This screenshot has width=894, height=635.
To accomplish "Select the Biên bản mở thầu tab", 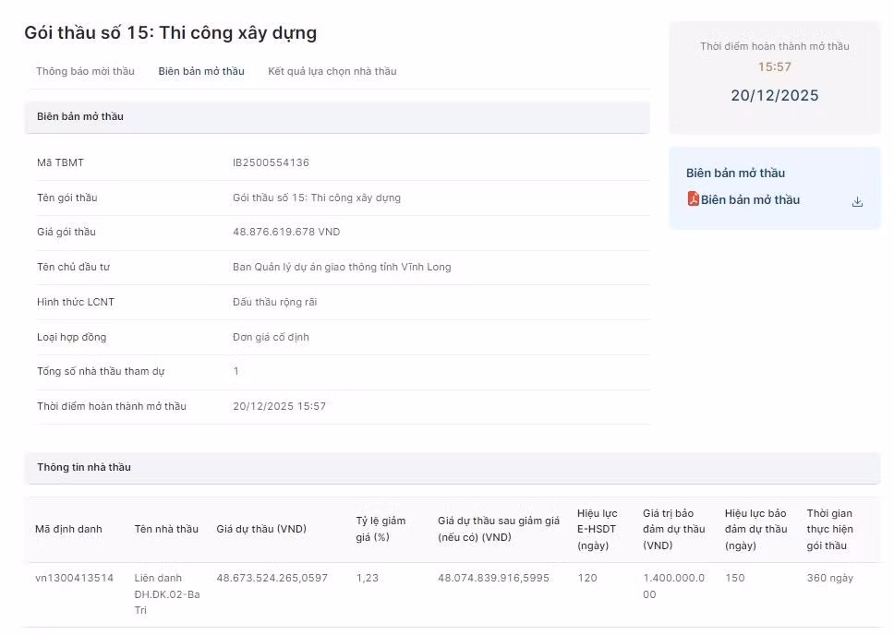I will pos(200,71).
